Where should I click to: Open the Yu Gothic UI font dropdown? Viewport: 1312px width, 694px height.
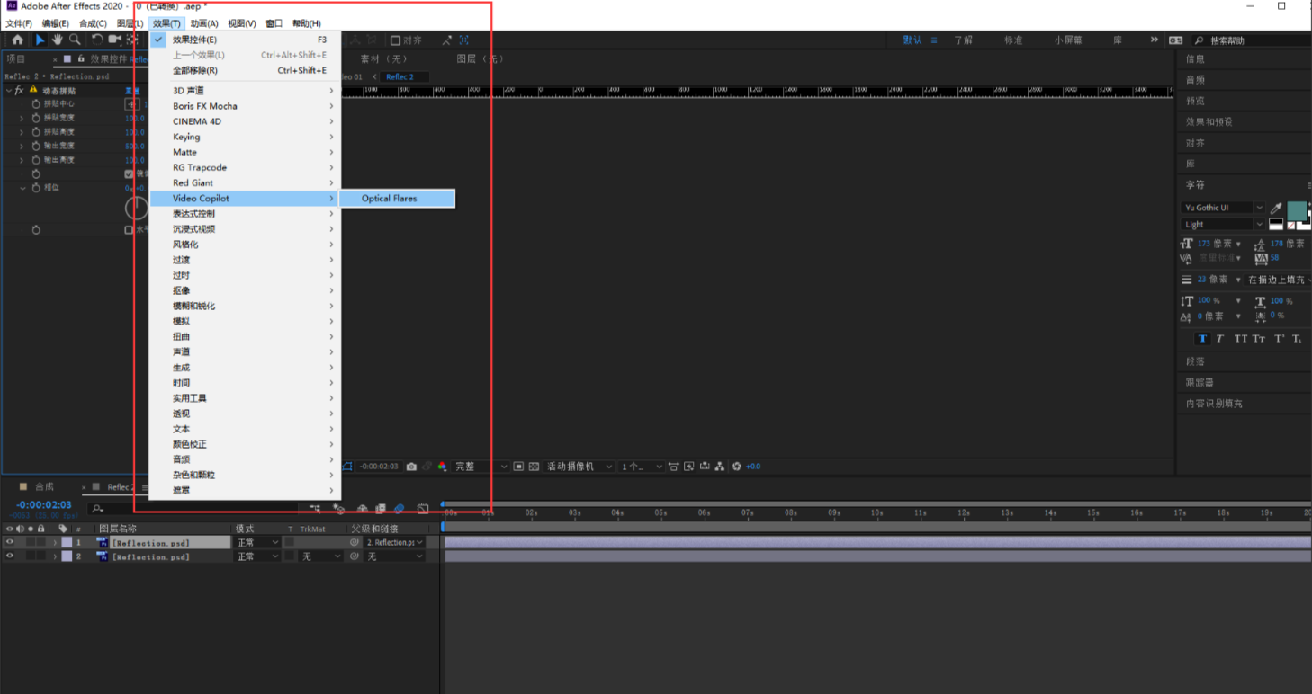click(x=1223, y=208)
